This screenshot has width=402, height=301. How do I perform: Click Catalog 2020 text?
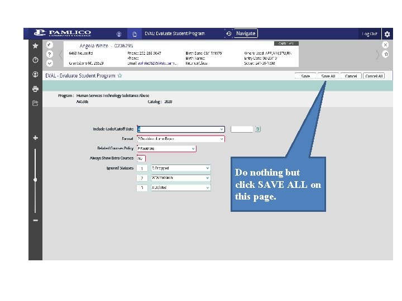coord(160,101)
